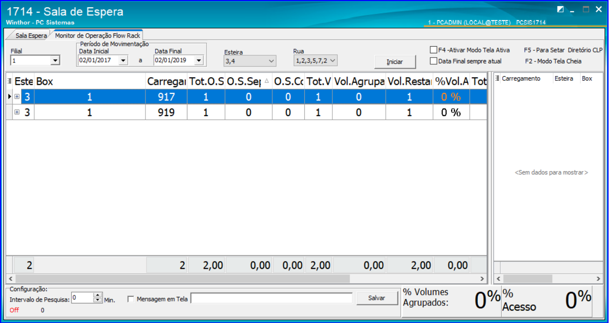Click the Tot.V column header
The image size is (609, 323).
tap(319, 81)
